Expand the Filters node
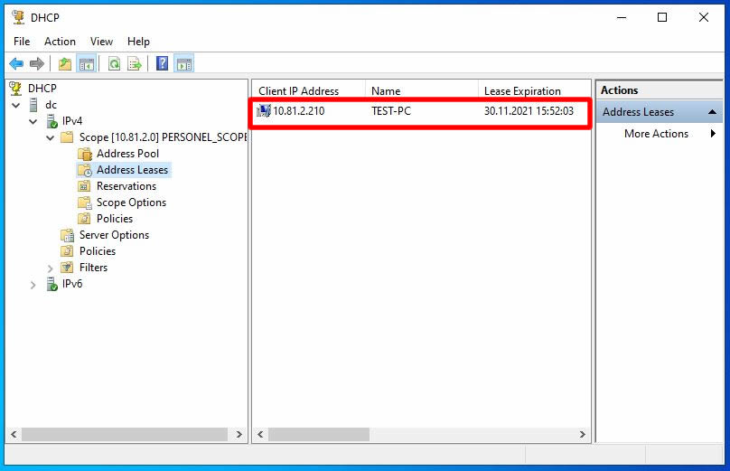This screenshot has width=730, height=471. [51, 268]
